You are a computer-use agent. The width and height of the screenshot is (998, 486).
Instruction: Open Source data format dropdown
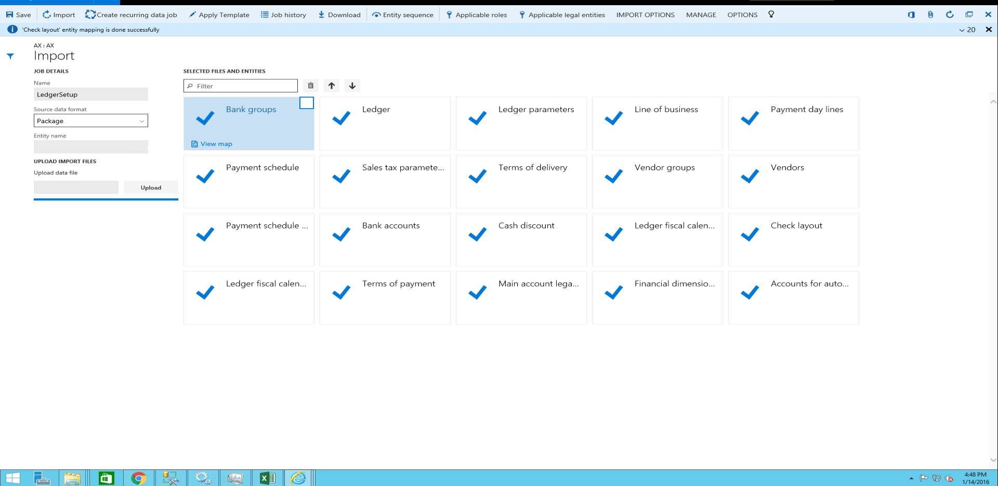91,120
